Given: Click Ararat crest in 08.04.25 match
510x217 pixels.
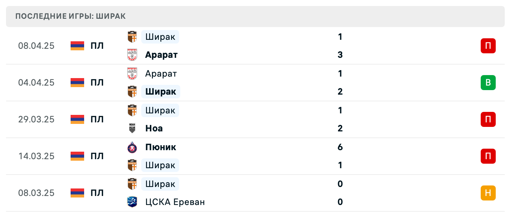Looking at the screenshot, I should (x=132, y=55).
